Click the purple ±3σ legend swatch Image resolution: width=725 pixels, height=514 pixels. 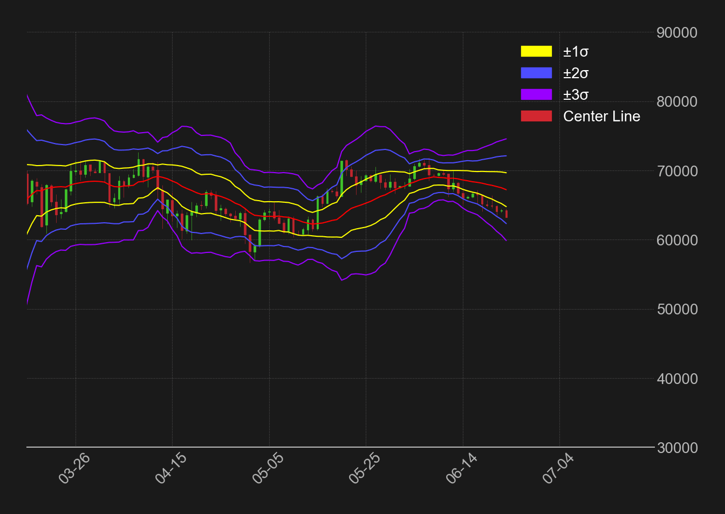536,95
